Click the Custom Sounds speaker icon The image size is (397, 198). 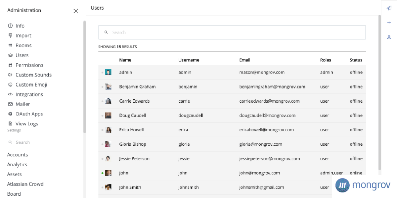pyautogui.click(x=10, y=75)
